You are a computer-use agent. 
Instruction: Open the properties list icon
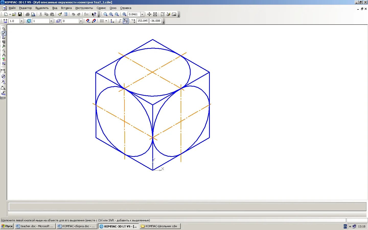coord(66,14)
